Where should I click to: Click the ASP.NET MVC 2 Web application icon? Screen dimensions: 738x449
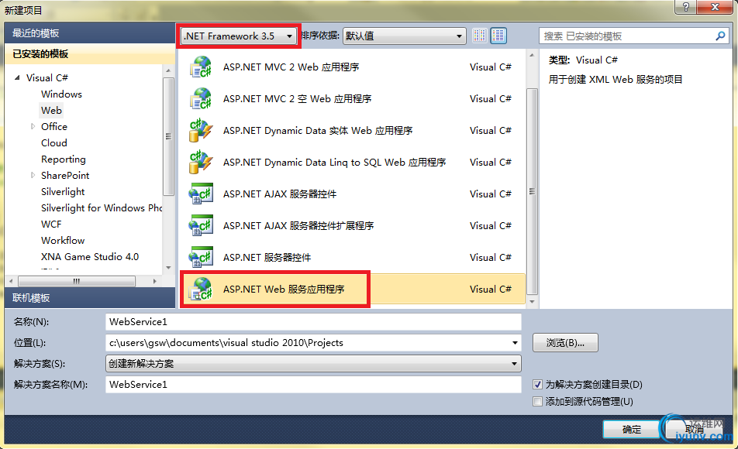[x=201, y=67]
